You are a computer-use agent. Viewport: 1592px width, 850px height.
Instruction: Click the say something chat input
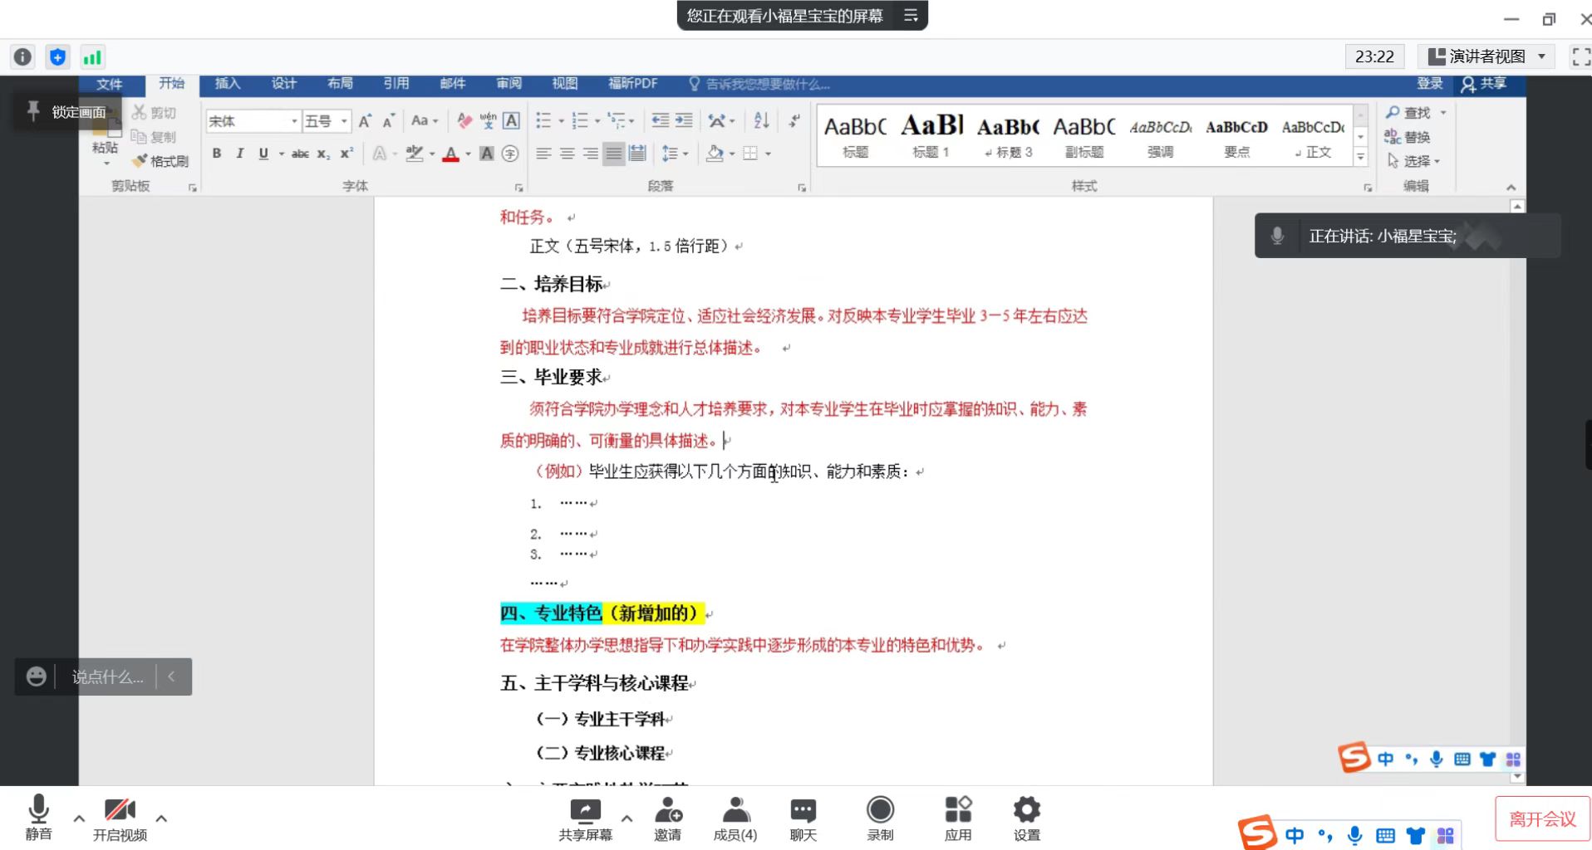tap(107, 677)
